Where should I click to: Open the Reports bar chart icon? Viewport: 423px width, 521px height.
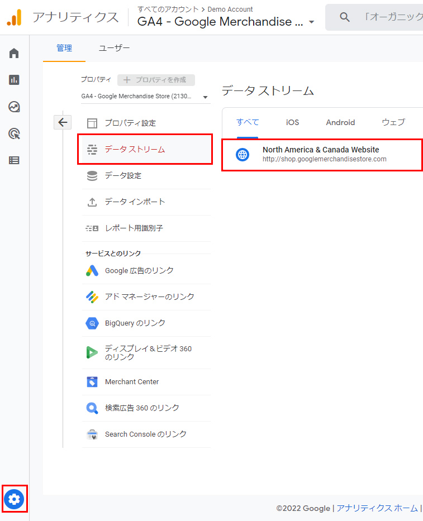tap(14, 80)
